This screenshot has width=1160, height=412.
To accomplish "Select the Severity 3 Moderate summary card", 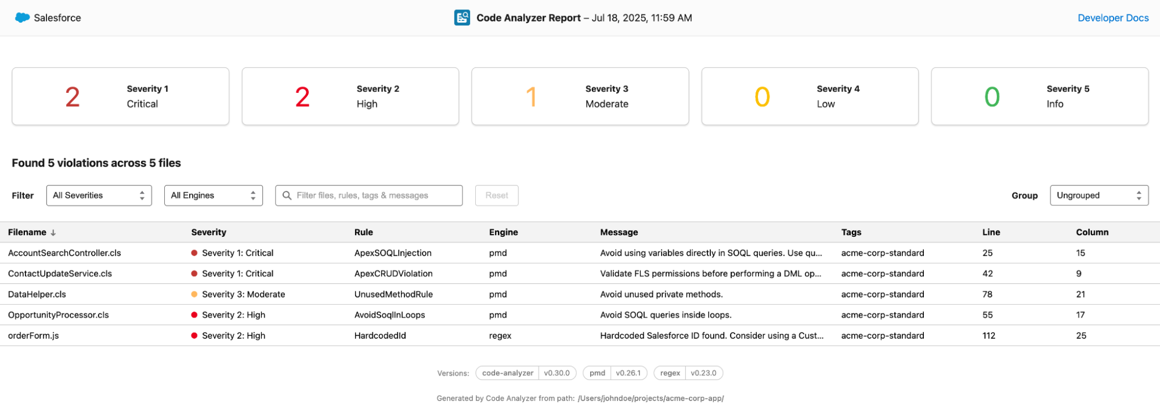I will point(580,96).
